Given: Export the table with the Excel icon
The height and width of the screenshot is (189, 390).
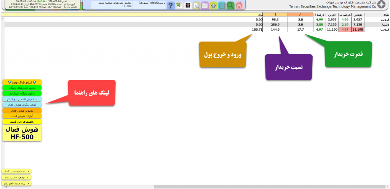Looking at the screenshot, I should pos(179,5).
